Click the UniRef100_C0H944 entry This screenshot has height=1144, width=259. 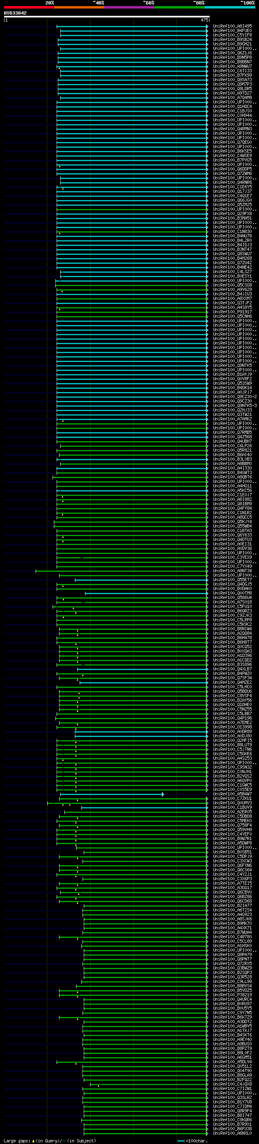coord(232,116)
